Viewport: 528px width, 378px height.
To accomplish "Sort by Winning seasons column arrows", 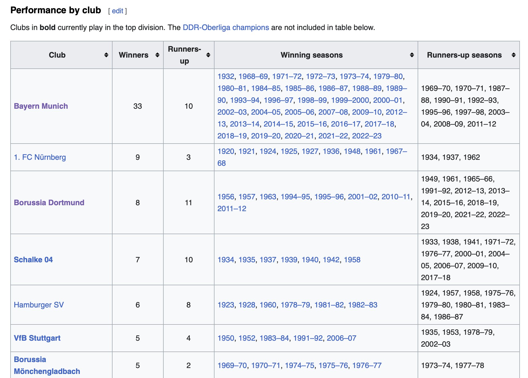I will (x=412, y=55).
